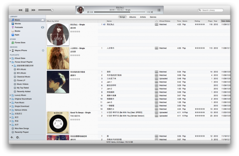Open the Classical Music smart playlist
This screenshot has width=239, height=156.
point(23,77)
